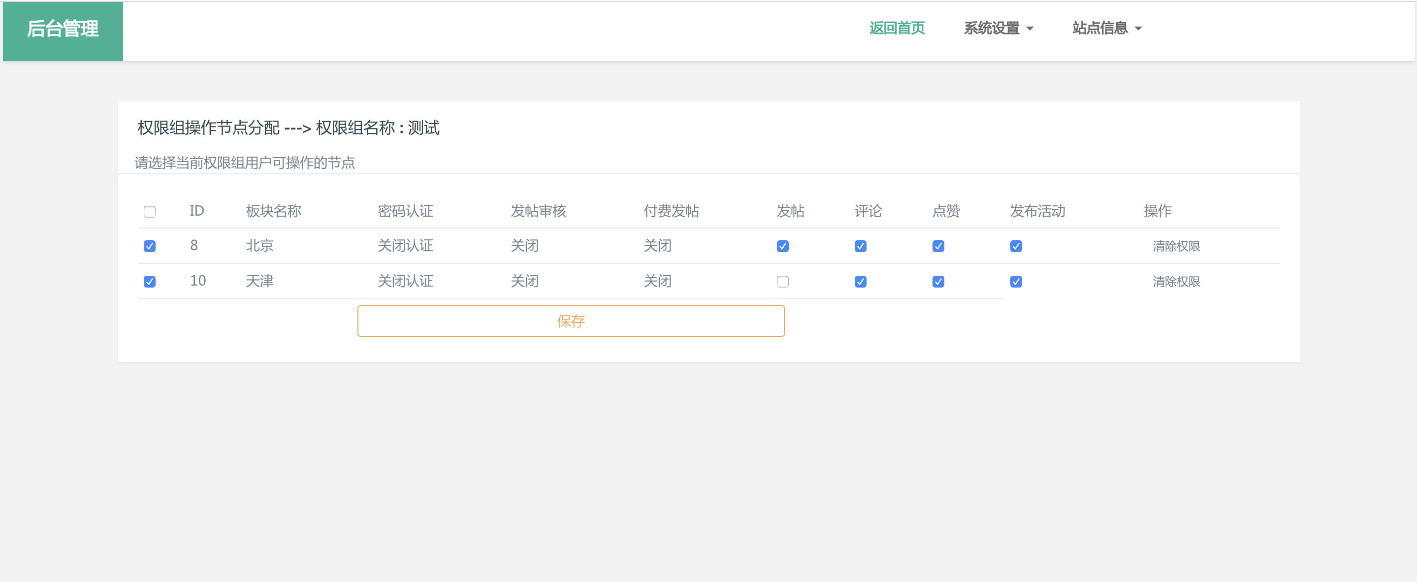Click the 发布活动 column header
This screenshot has width=1417, height=582.
[1037, 211]
